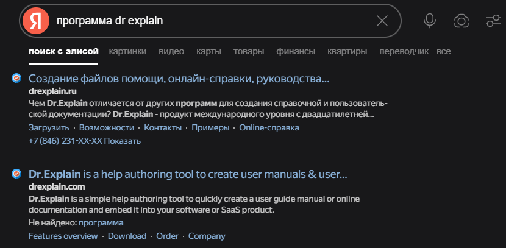Clear the search query with X icon
Screen dimensions: 506x248
pyautogui.click(x=382, y=21)
